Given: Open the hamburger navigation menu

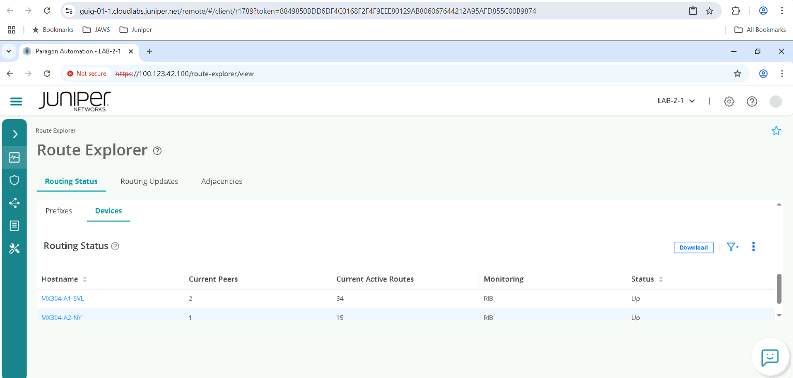Looking at the screenshot, I should pos(16,101).
